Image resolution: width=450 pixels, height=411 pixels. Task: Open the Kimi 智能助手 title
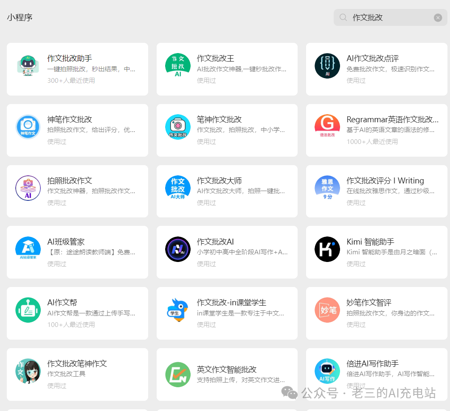(370, 242)
